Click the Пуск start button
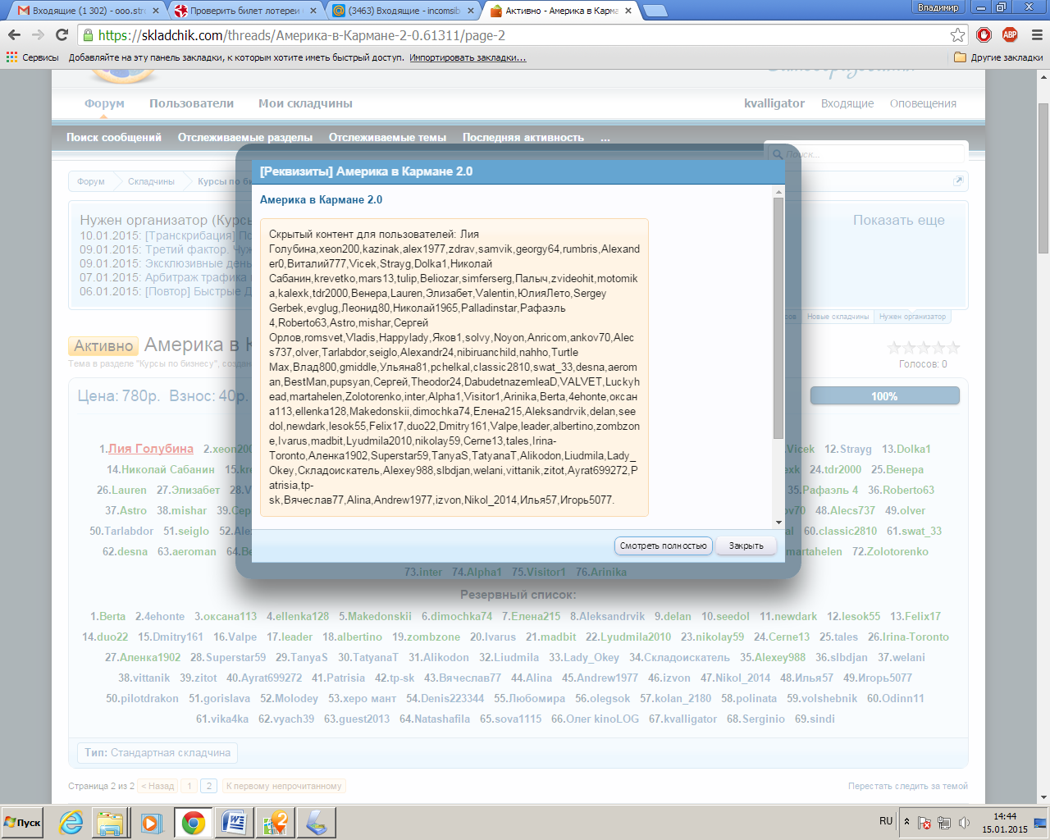The height and width of the screenshot is (840, 1050). [22, 822]
